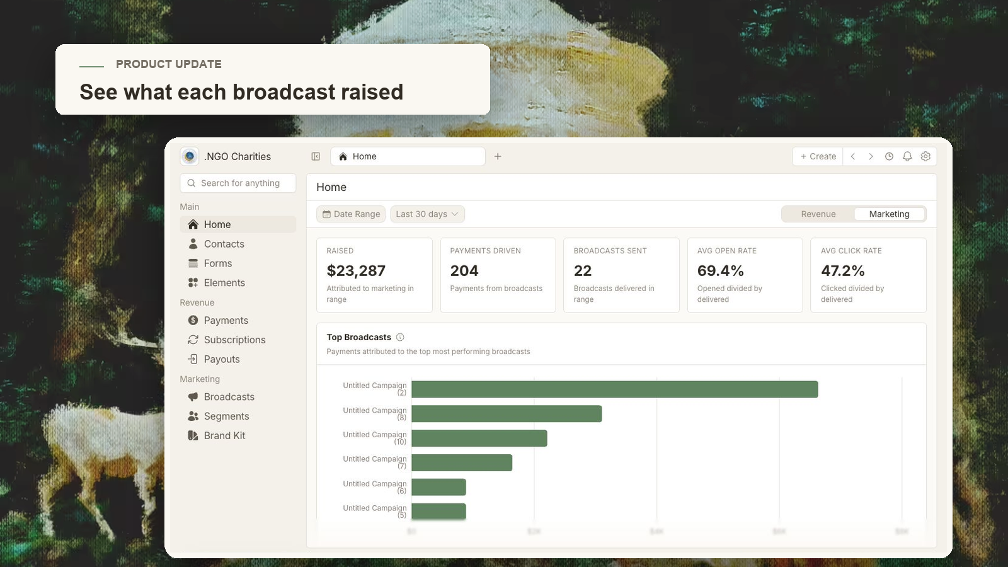Add a new tab with plus icon
The height and width of the screenshot is (567, 1008).
pos(498,156)
